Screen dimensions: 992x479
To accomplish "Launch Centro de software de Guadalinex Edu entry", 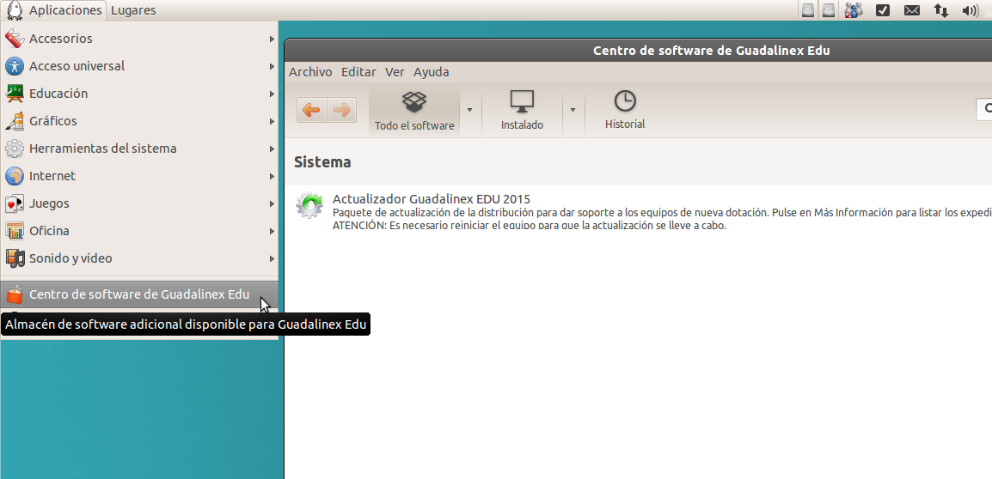I will tap(139, 294).
